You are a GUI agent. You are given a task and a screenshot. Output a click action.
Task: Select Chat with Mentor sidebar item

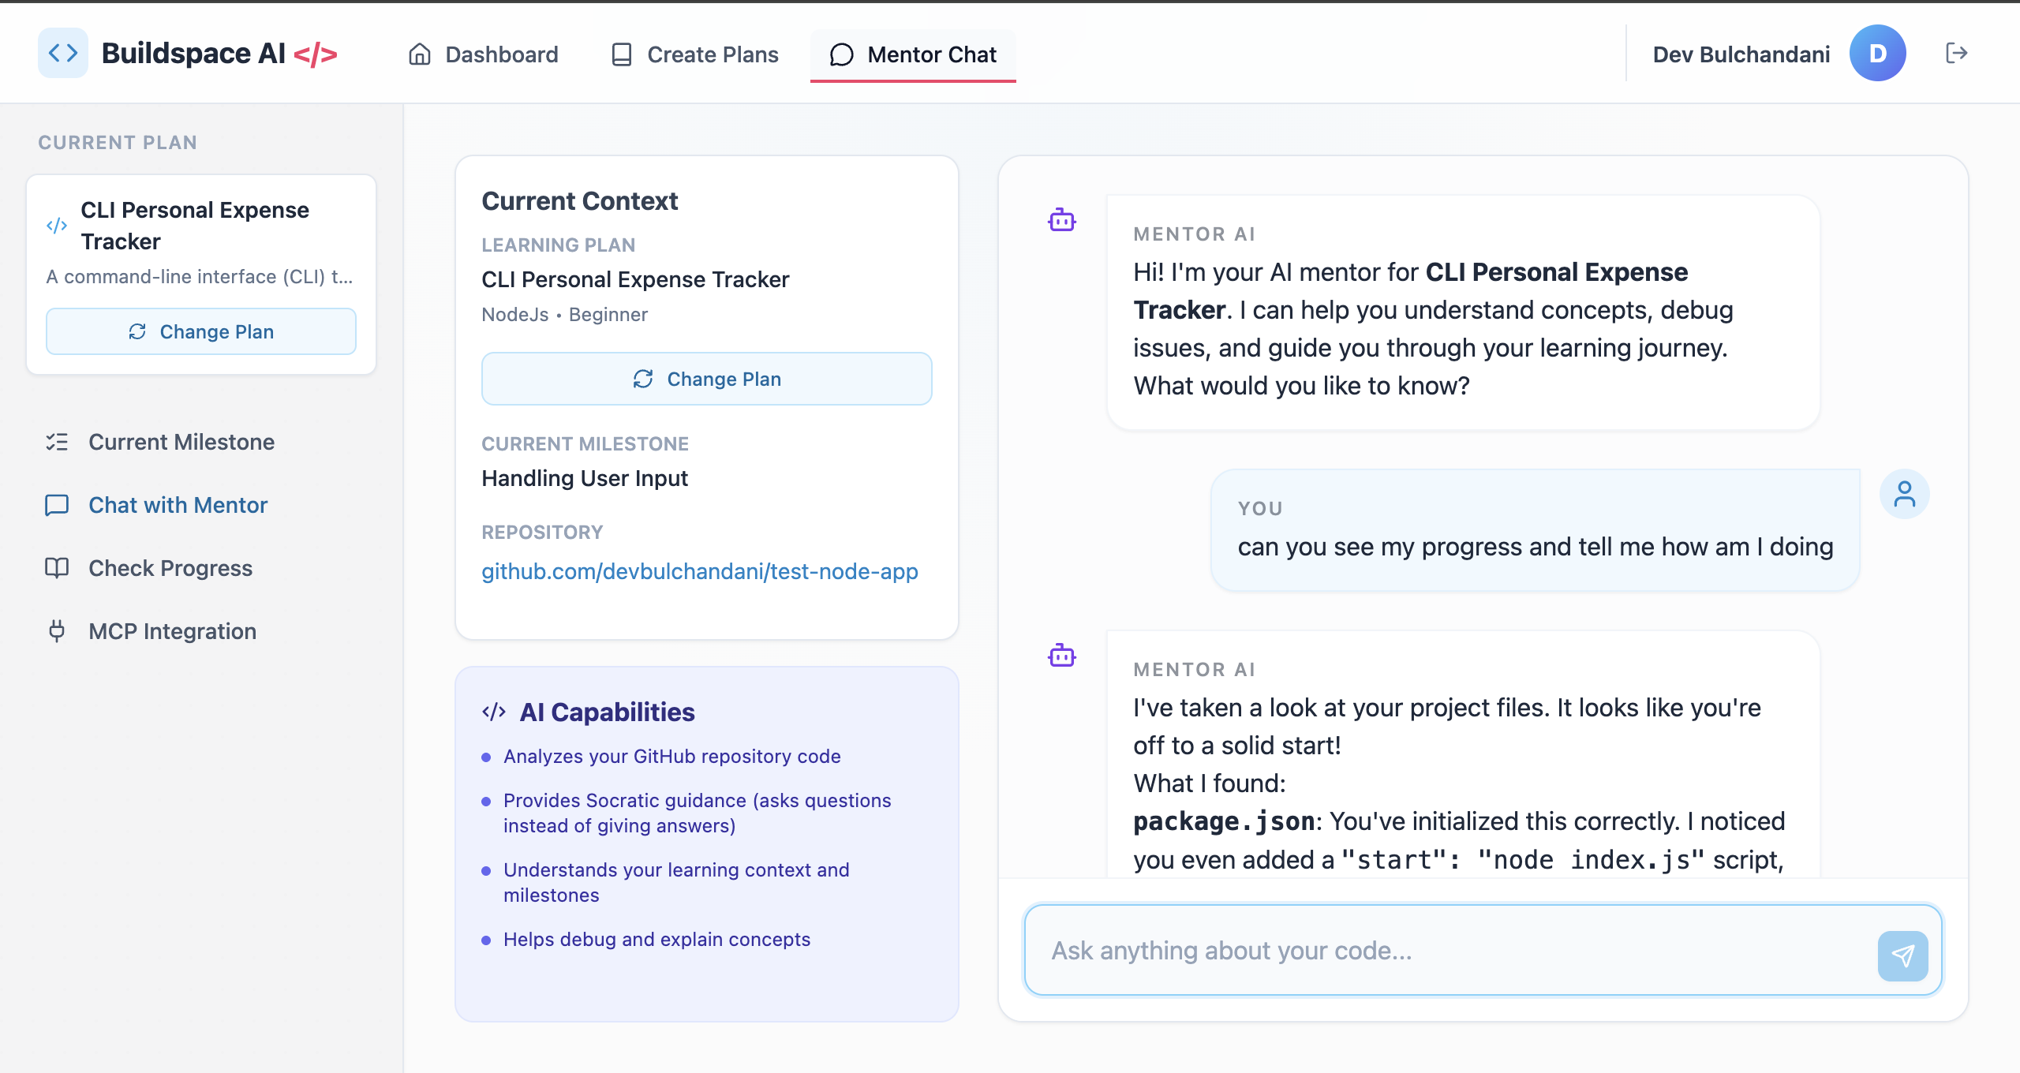178,505
